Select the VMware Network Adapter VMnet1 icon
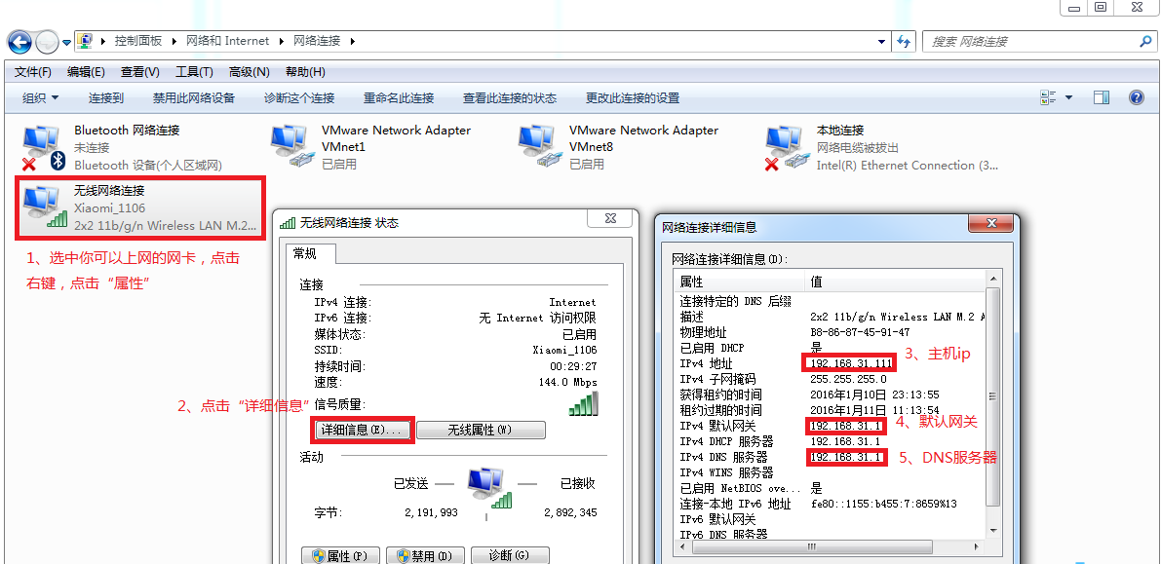This screenshot has height=564, width=1161. 290,141
